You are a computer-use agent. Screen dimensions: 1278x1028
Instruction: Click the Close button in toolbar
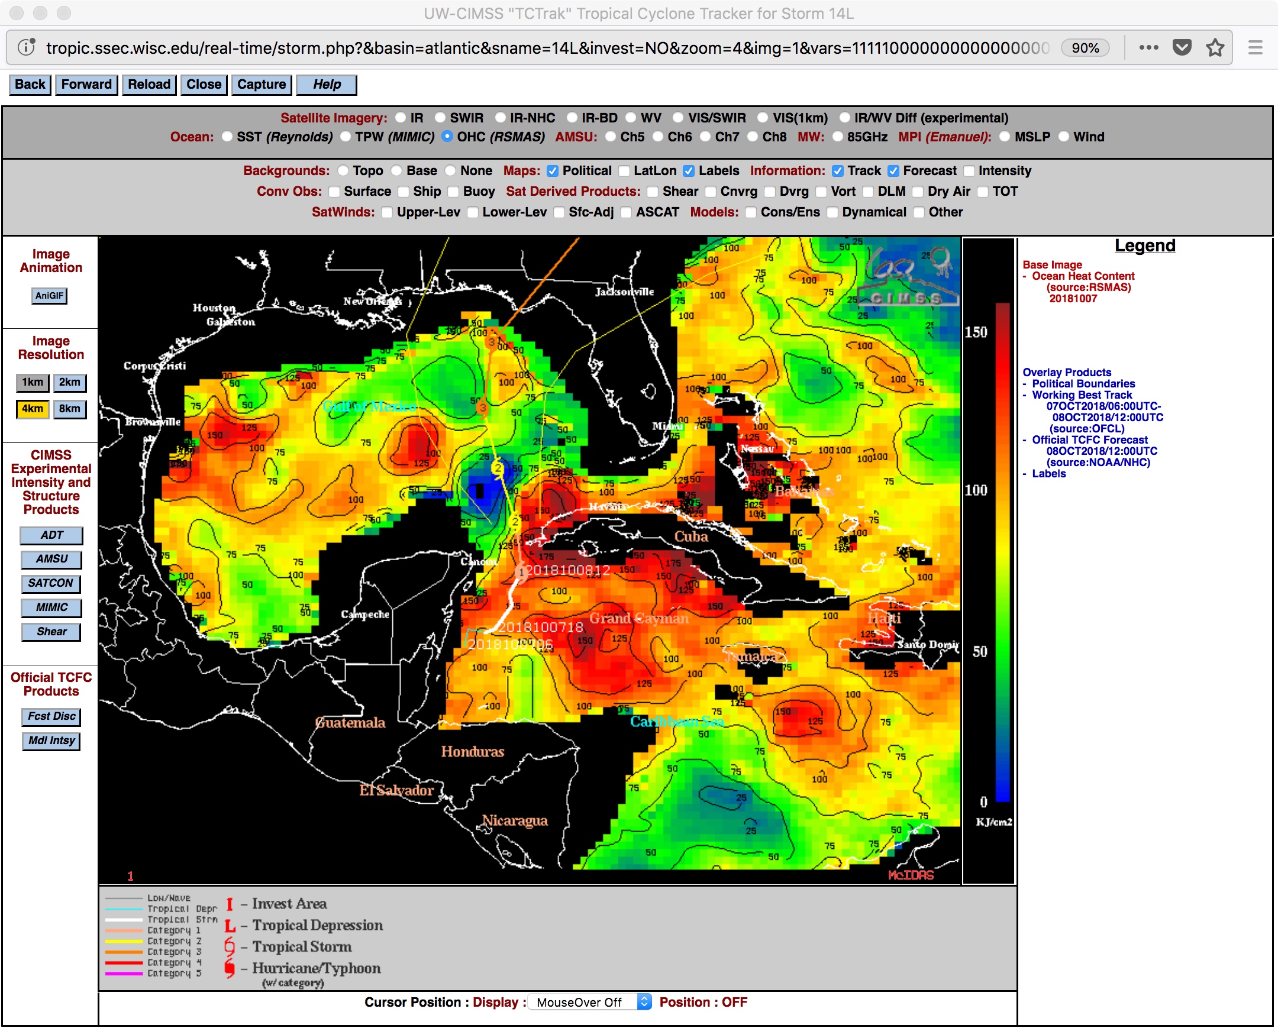click(x=204, y=85)
